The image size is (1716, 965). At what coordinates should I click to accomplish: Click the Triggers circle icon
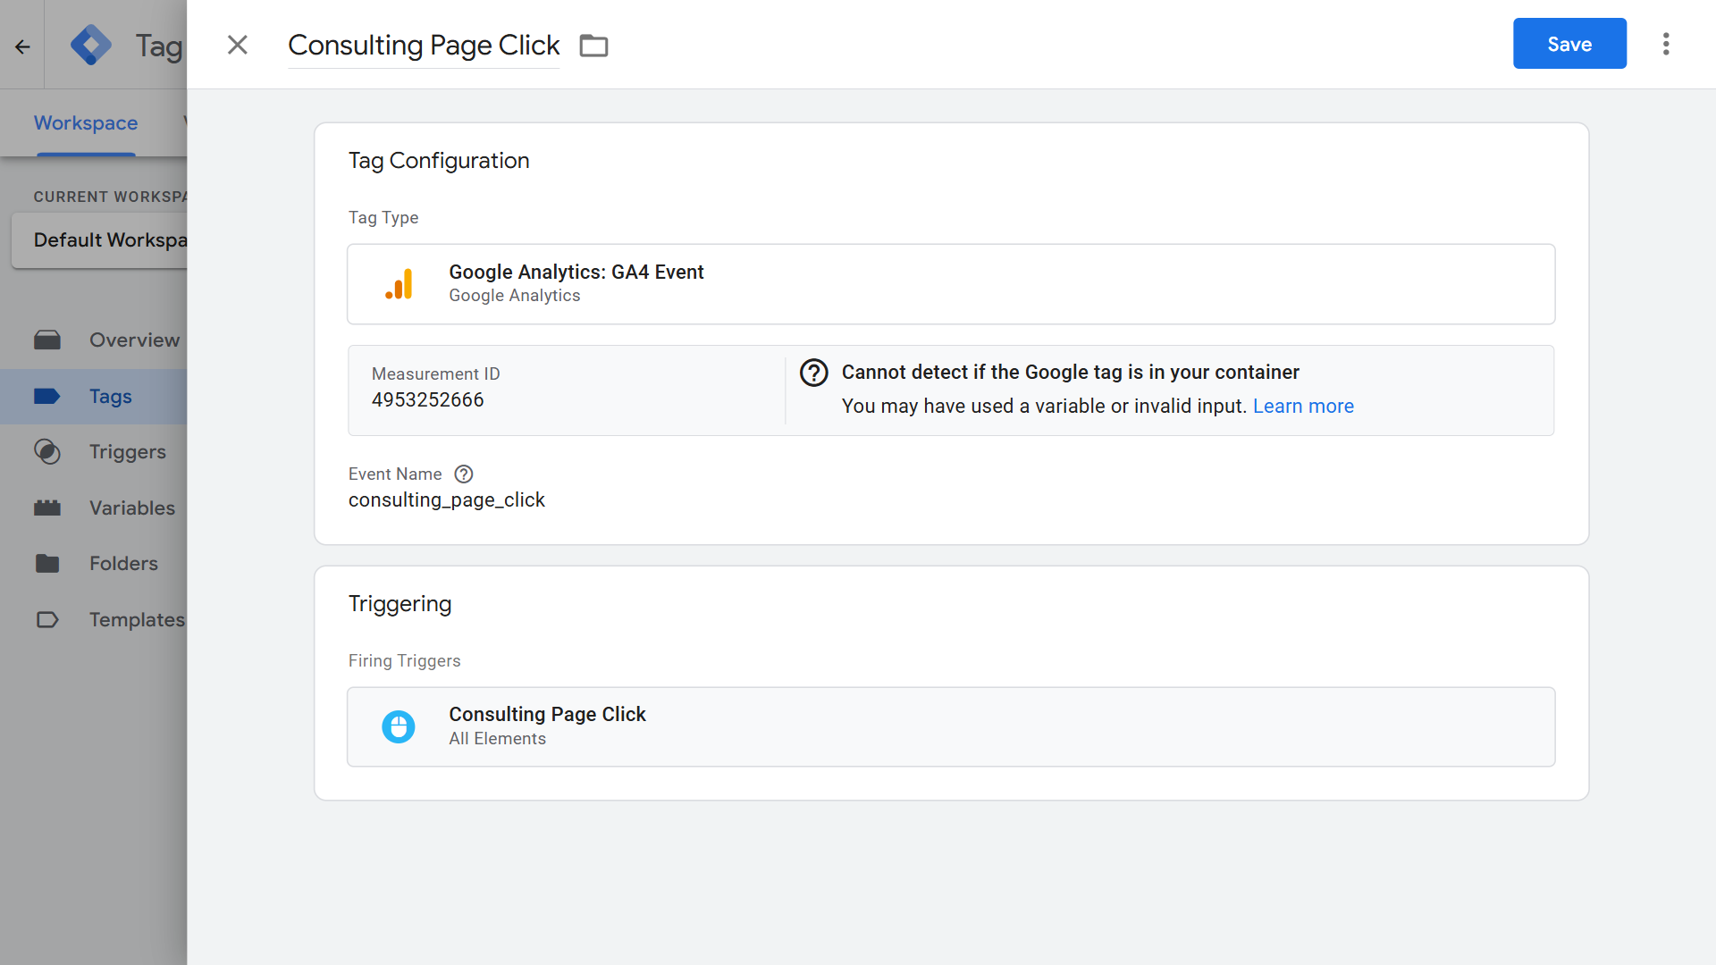click(47, 452)
